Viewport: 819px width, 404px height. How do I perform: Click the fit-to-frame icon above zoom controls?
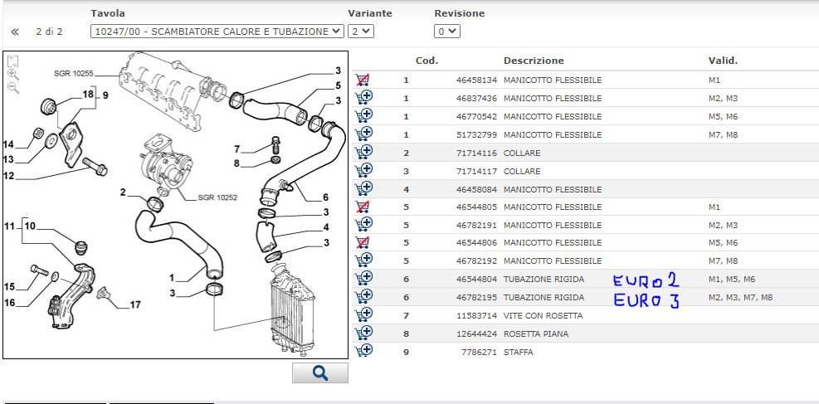point(12,61)
